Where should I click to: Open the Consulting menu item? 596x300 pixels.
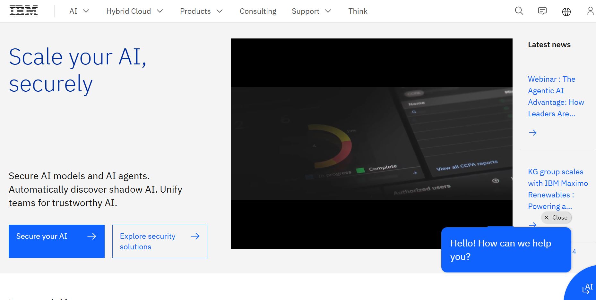[x=258, y=11]
